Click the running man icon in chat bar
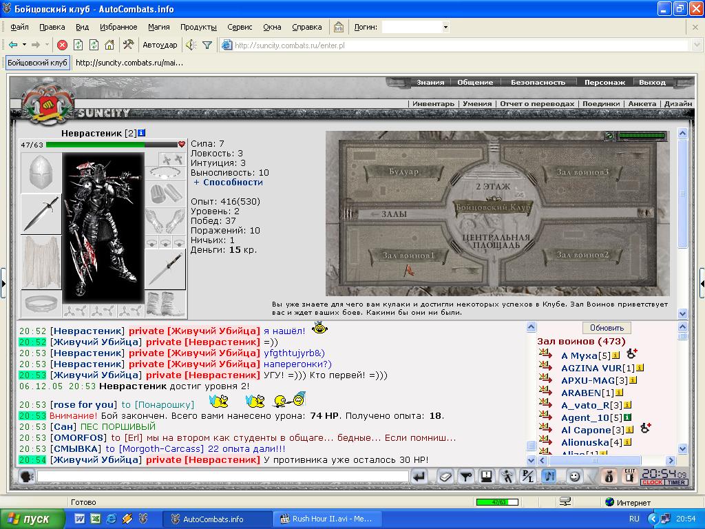Viewport: 705px width, 529px height. pos(508,477)
